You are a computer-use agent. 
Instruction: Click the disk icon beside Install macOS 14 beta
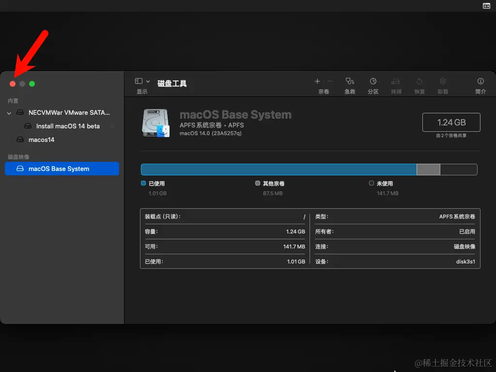tap(28, 126)
